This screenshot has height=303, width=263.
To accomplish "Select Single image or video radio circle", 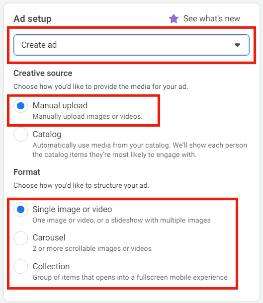I will pos(20,209).
